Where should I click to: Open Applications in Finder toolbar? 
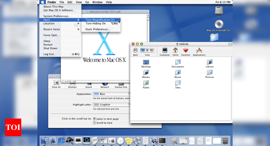pos(199,52)
